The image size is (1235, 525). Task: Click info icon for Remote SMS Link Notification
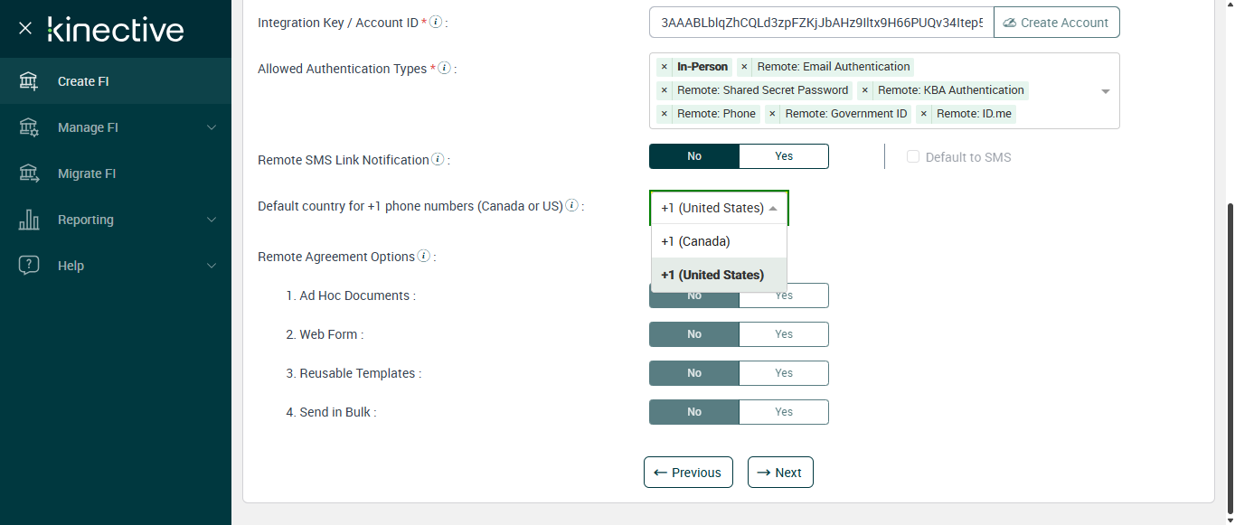(x=438, y=159)
